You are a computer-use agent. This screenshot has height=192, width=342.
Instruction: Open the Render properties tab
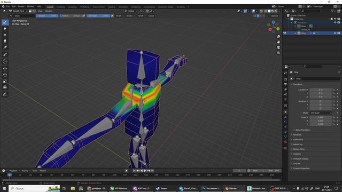point(285,79)
